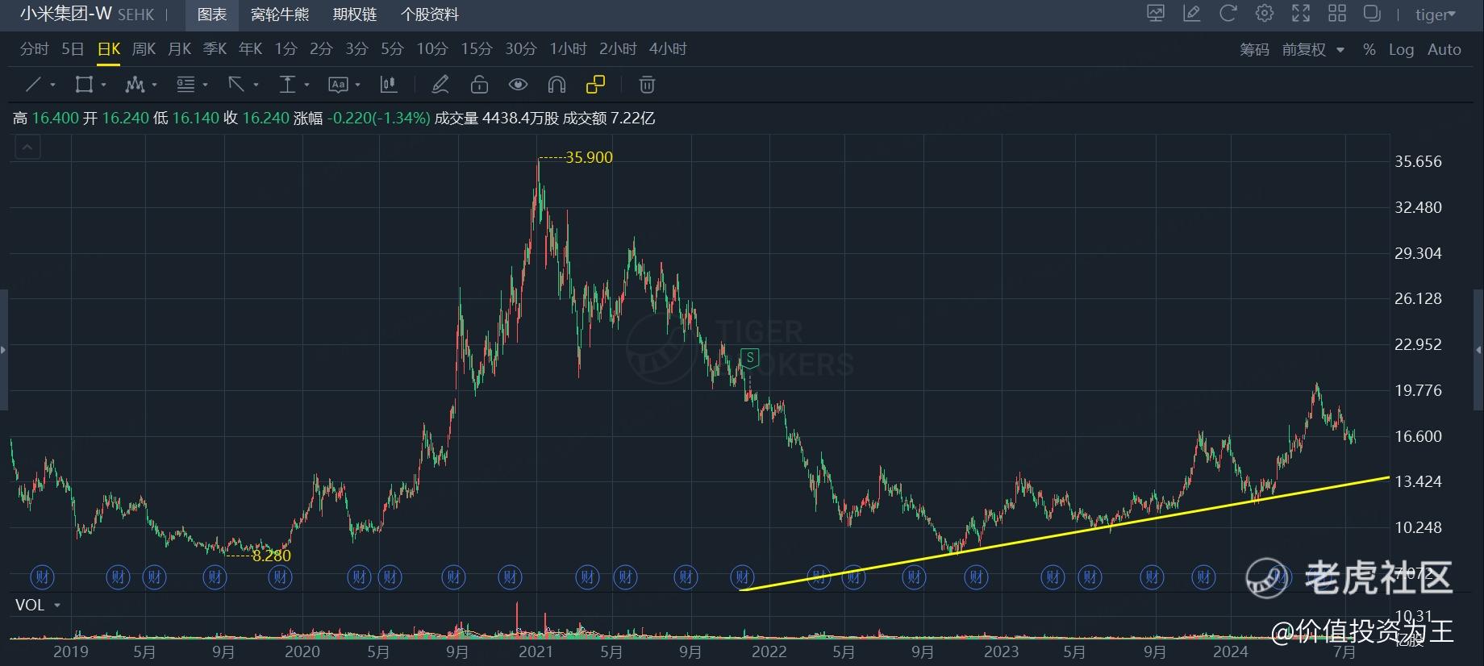Screen dimensions: 1484x666
Task: Open the earnings marker below 2021 label
Action: [x=510, y=577]
